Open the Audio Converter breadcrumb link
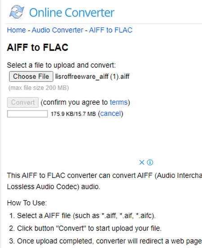This screenshot has width=202, height=248. [x=57, y=30]
